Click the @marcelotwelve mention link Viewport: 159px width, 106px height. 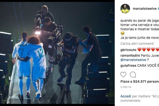point(133,60)
